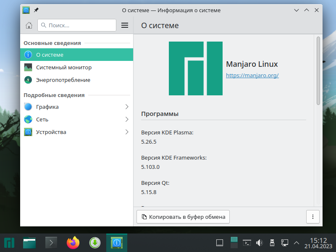Click the home icon above the sidebar
This screenshot has height=252, width=336.
pos(29,25)
